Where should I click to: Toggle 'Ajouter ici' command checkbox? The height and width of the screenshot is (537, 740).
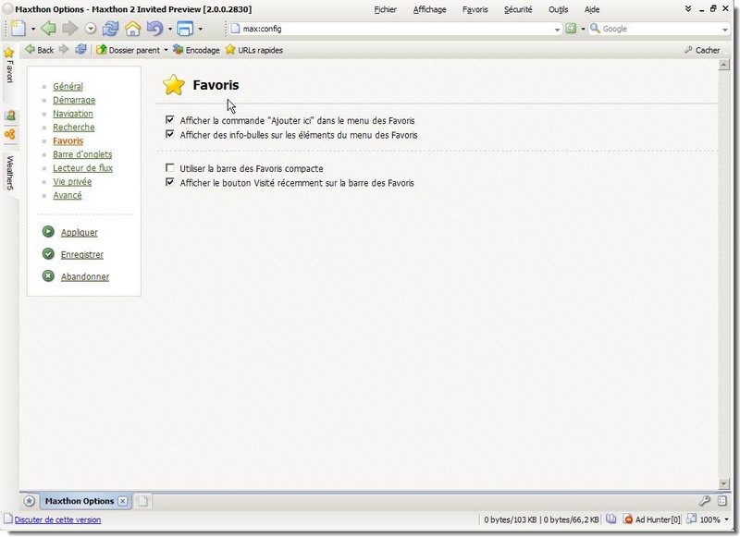click(x=170, y=120)
